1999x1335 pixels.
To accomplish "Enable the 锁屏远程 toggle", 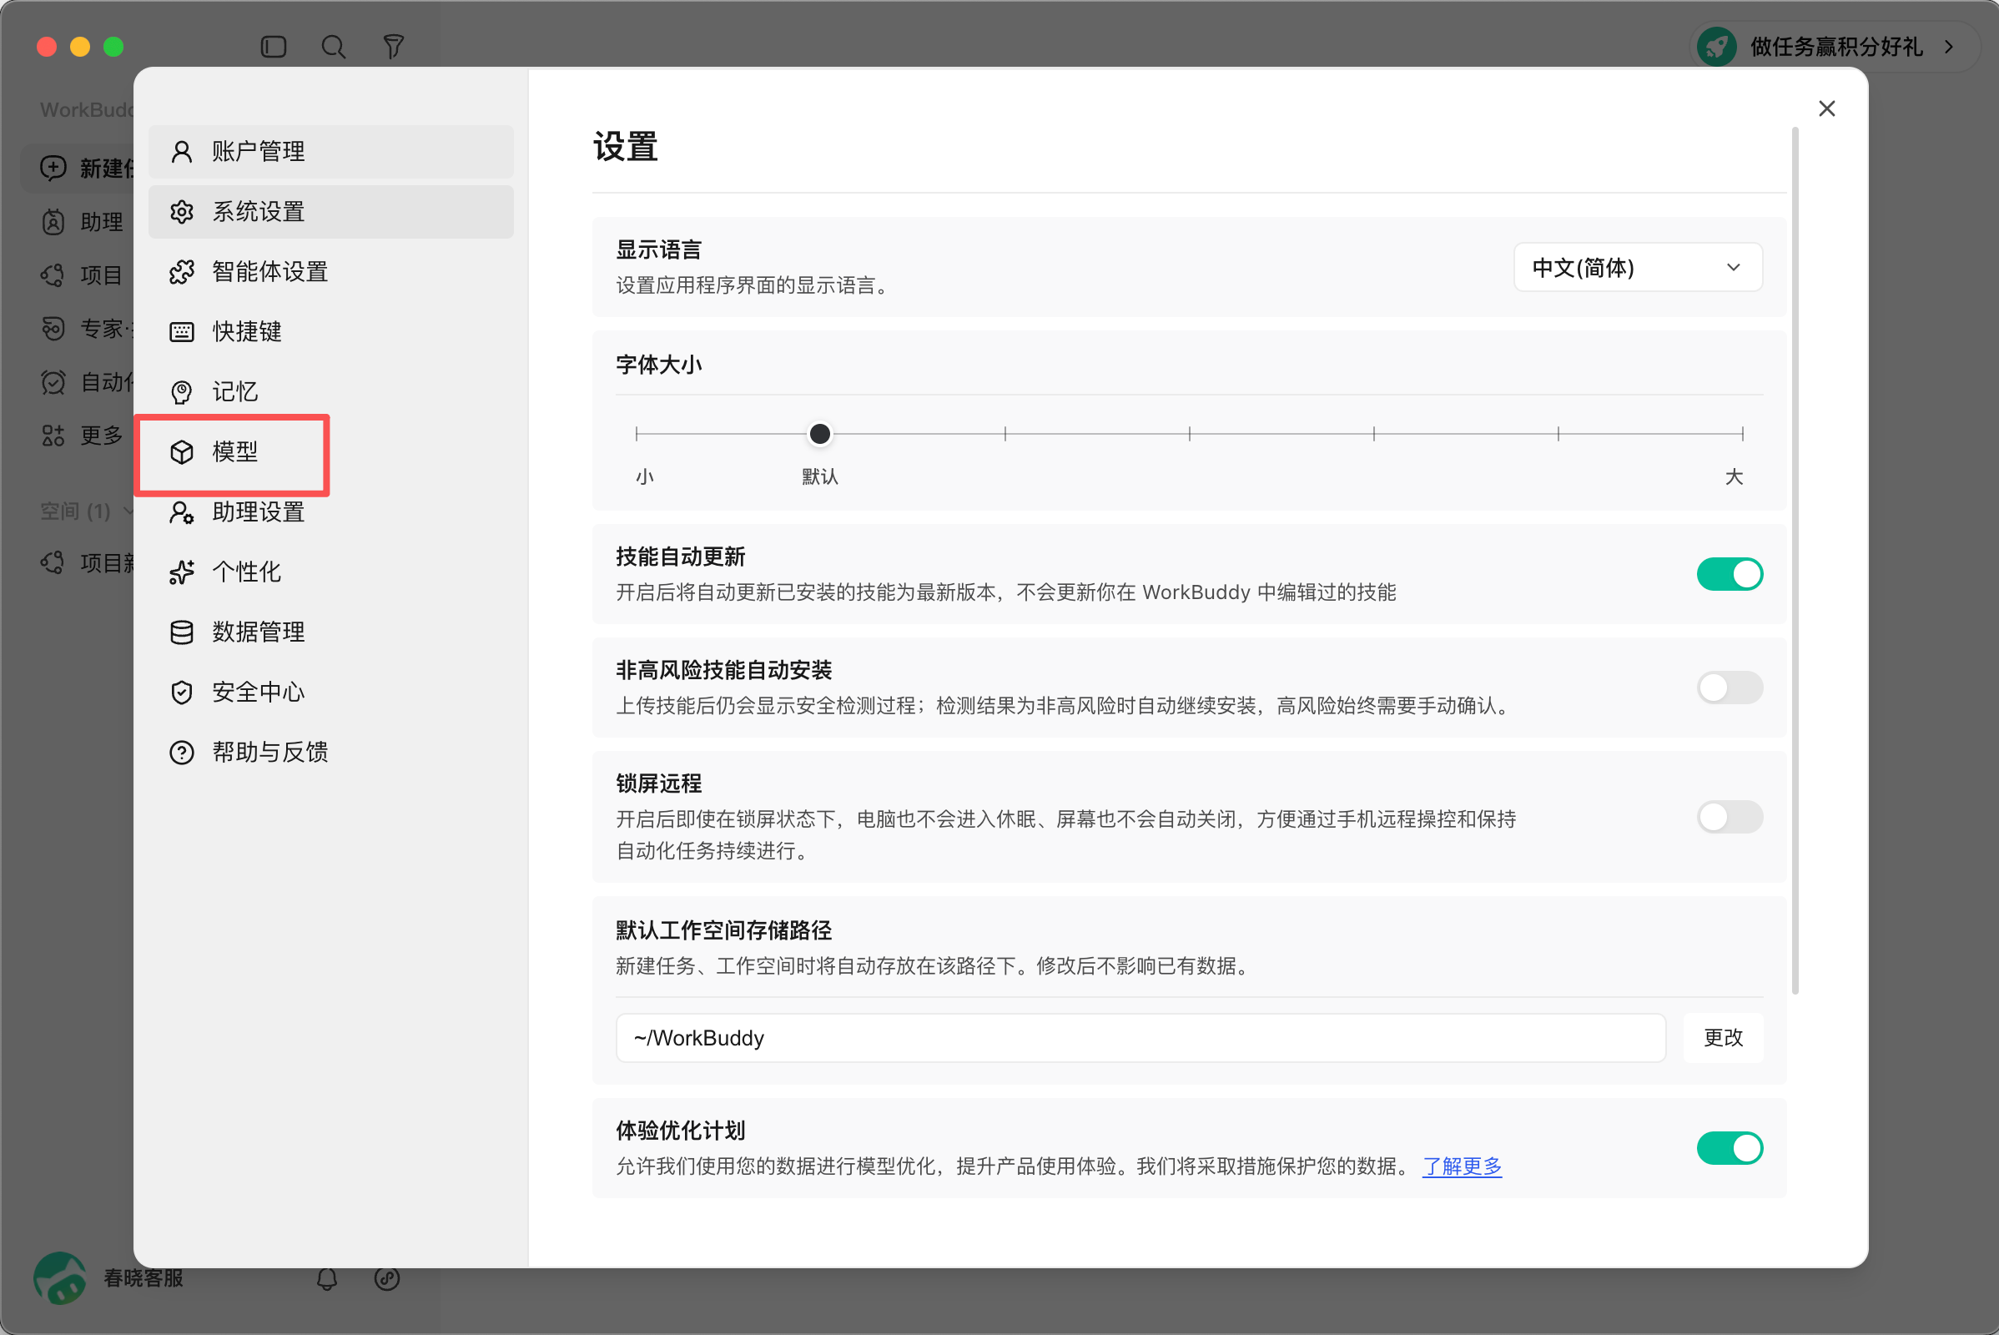I will coord(1730,817).
